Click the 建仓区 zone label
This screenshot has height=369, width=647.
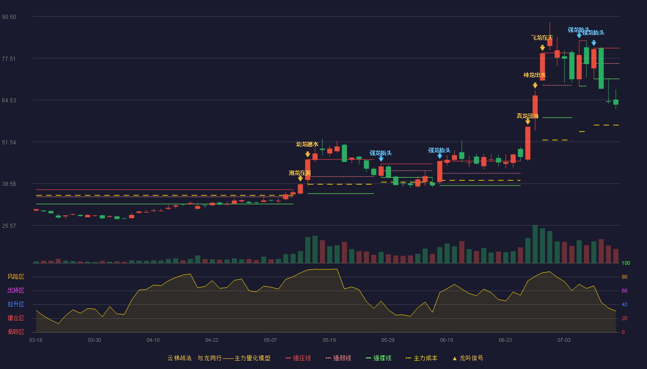(16, 318)
